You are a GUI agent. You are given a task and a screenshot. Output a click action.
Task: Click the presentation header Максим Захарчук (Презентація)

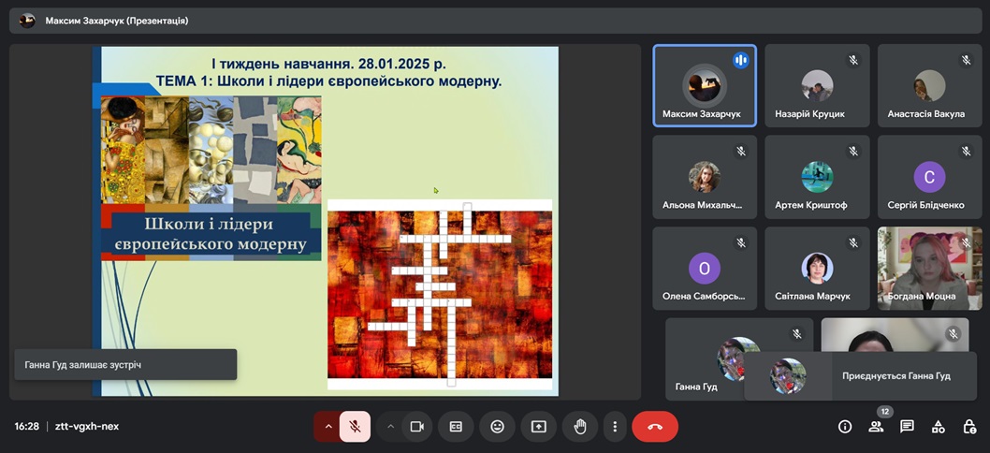click(x=117, y=21)
